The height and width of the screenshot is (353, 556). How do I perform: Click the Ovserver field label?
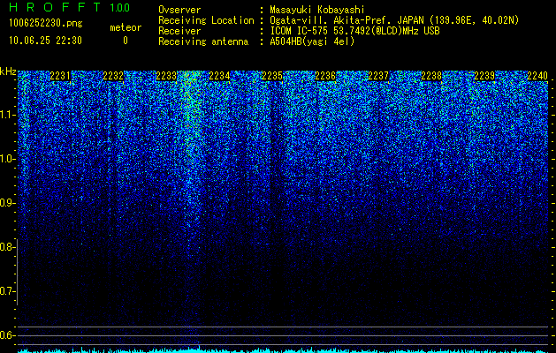coord(179,10)
